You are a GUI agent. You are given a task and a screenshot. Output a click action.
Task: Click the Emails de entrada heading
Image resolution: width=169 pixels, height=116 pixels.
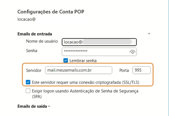pos(34,34)
